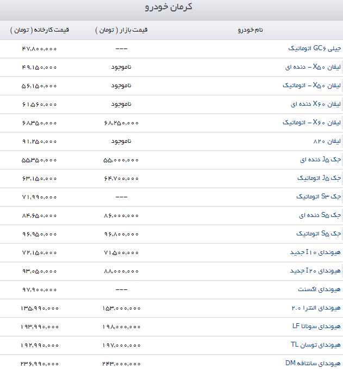Select factory price 91,250,000 for لیفان 820
Viewport: 343px width, 369px height.
point(40,141)
